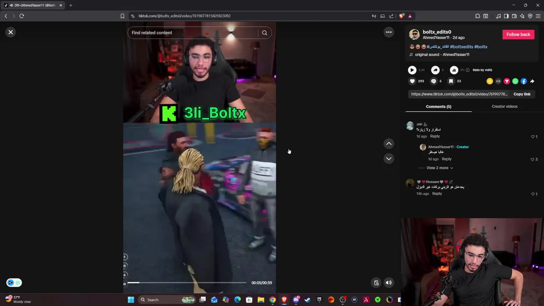Reload the page with the refresh icon
The height and width of the screenshot is (306, 544).
pos(22,16)
